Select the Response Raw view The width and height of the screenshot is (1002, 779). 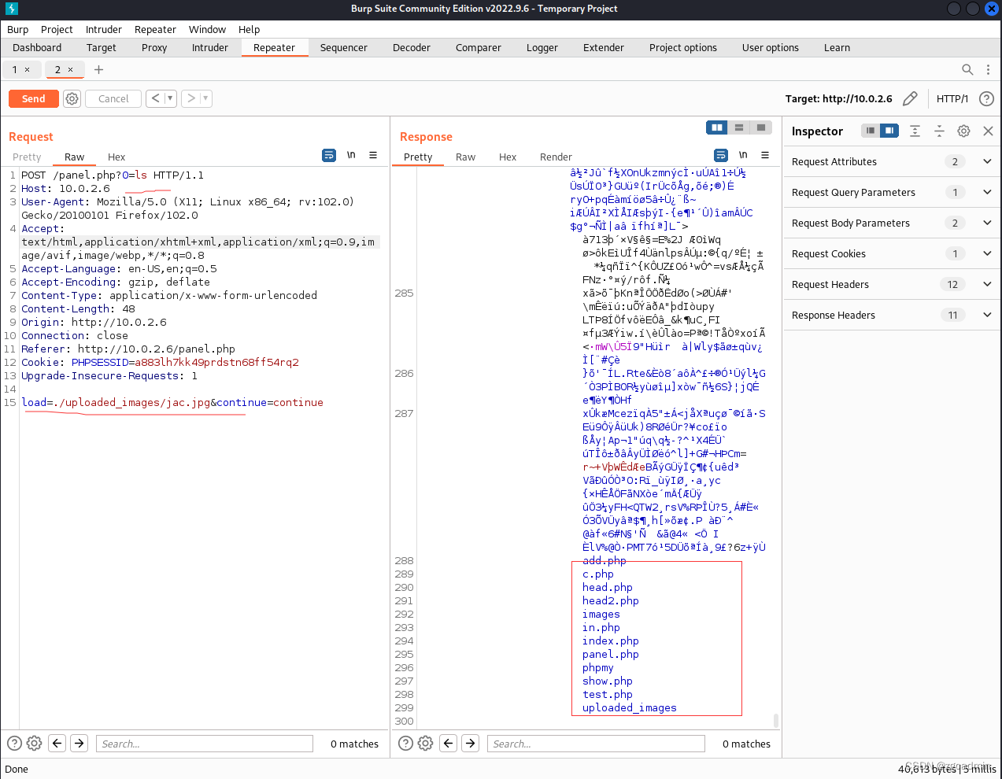[465, 157]
